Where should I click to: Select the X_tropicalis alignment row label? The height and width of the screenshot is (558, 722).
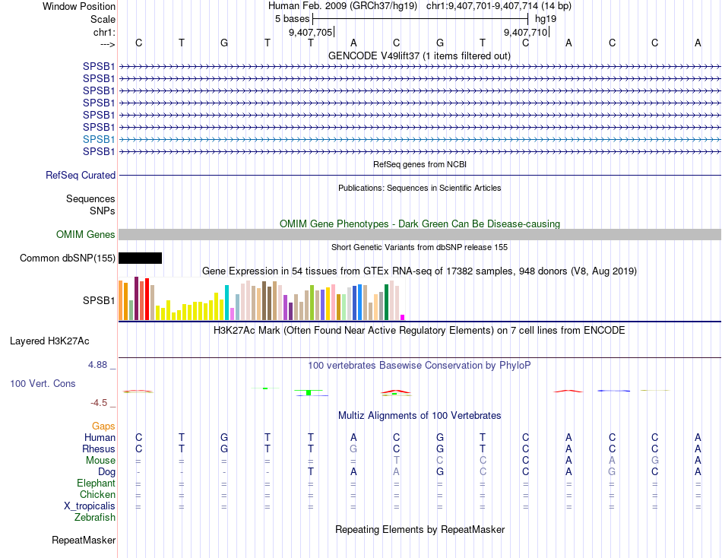90,506
